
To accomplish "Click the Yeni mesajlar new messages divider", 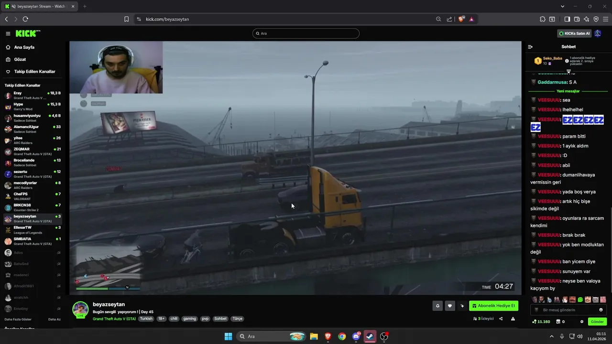I will tap(568, 91).
